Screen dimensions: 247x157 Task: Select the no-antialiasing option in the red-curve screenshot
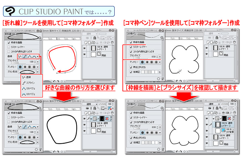tap(20, 67)
